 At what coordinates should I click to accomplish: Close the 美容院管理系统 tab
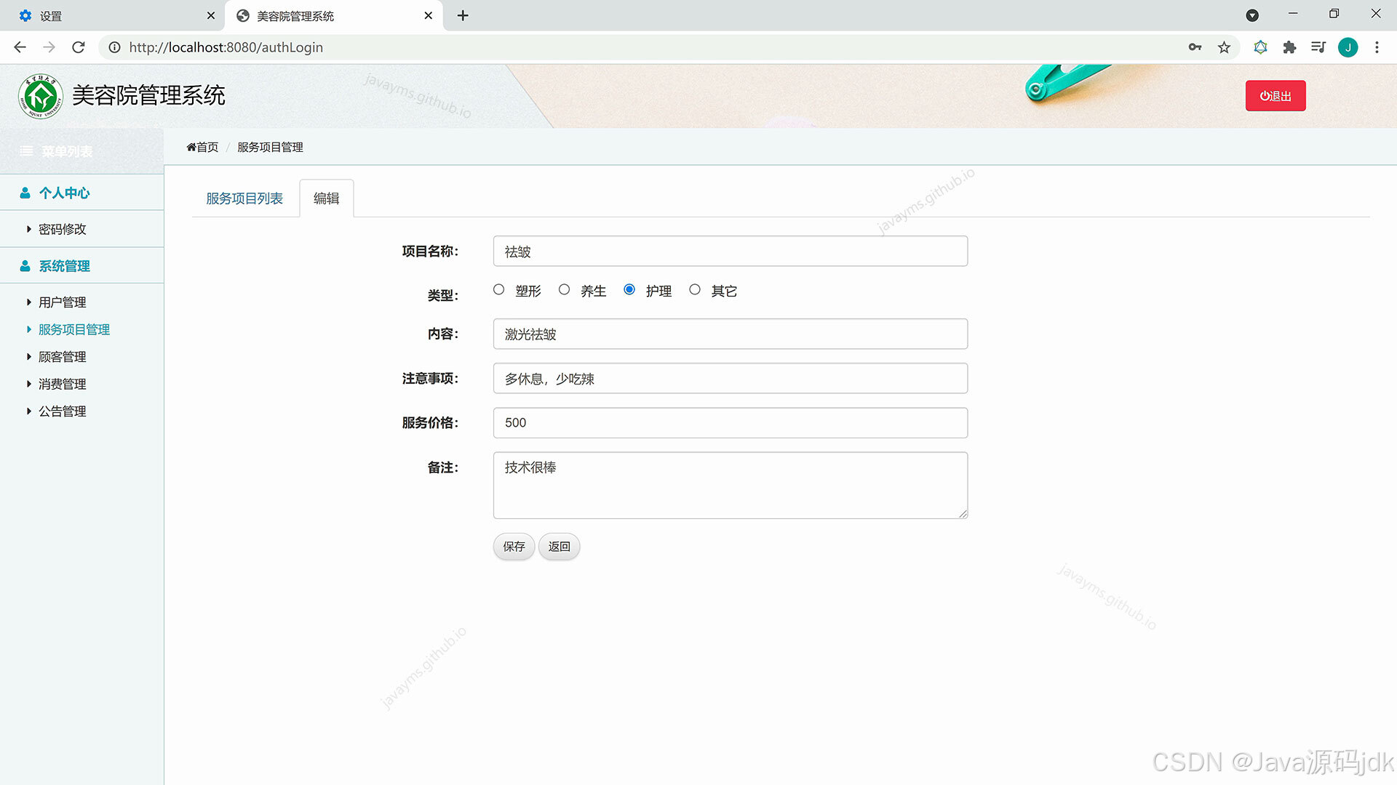[428, 15]
